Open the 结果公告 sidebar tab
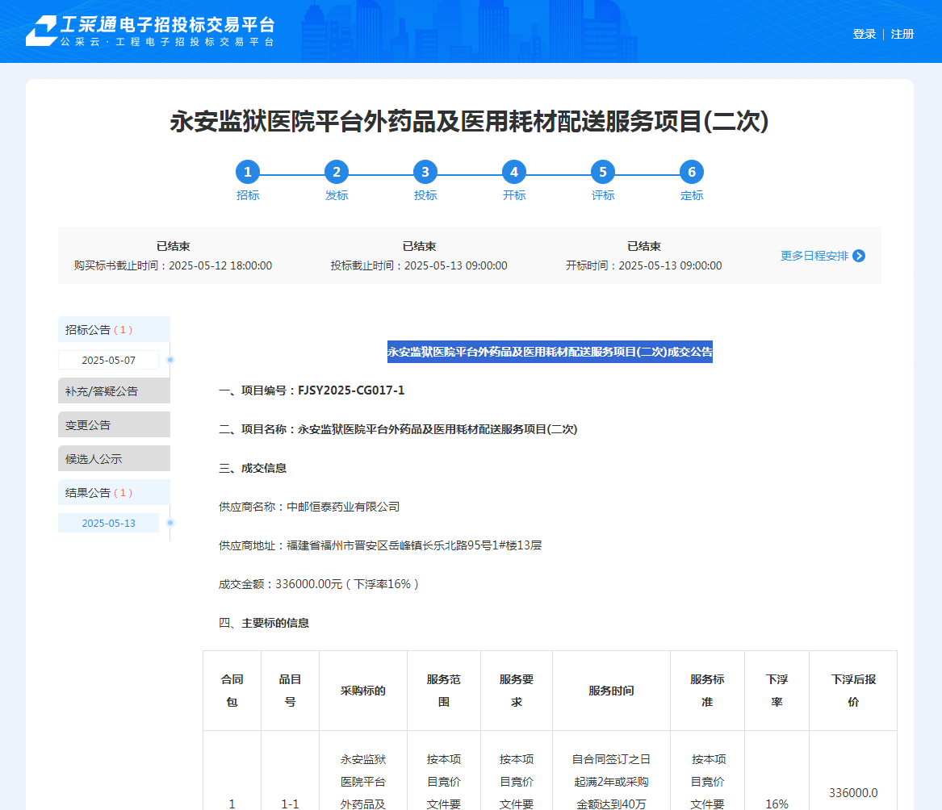942x810 pixels. [x=114, y=492]
